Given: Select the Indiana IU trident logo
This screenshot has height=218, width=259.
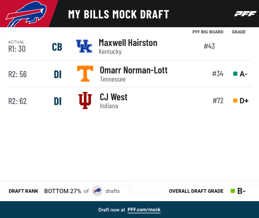Looking at the screenshot, I should click(x=85, y=100).
